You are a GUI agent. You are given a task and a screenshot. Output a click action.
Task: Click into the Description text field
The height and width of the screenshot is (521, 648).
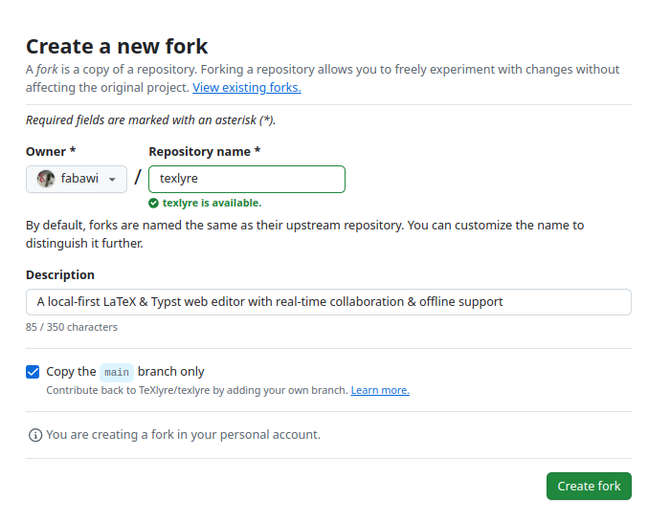(x=328, y=302)
